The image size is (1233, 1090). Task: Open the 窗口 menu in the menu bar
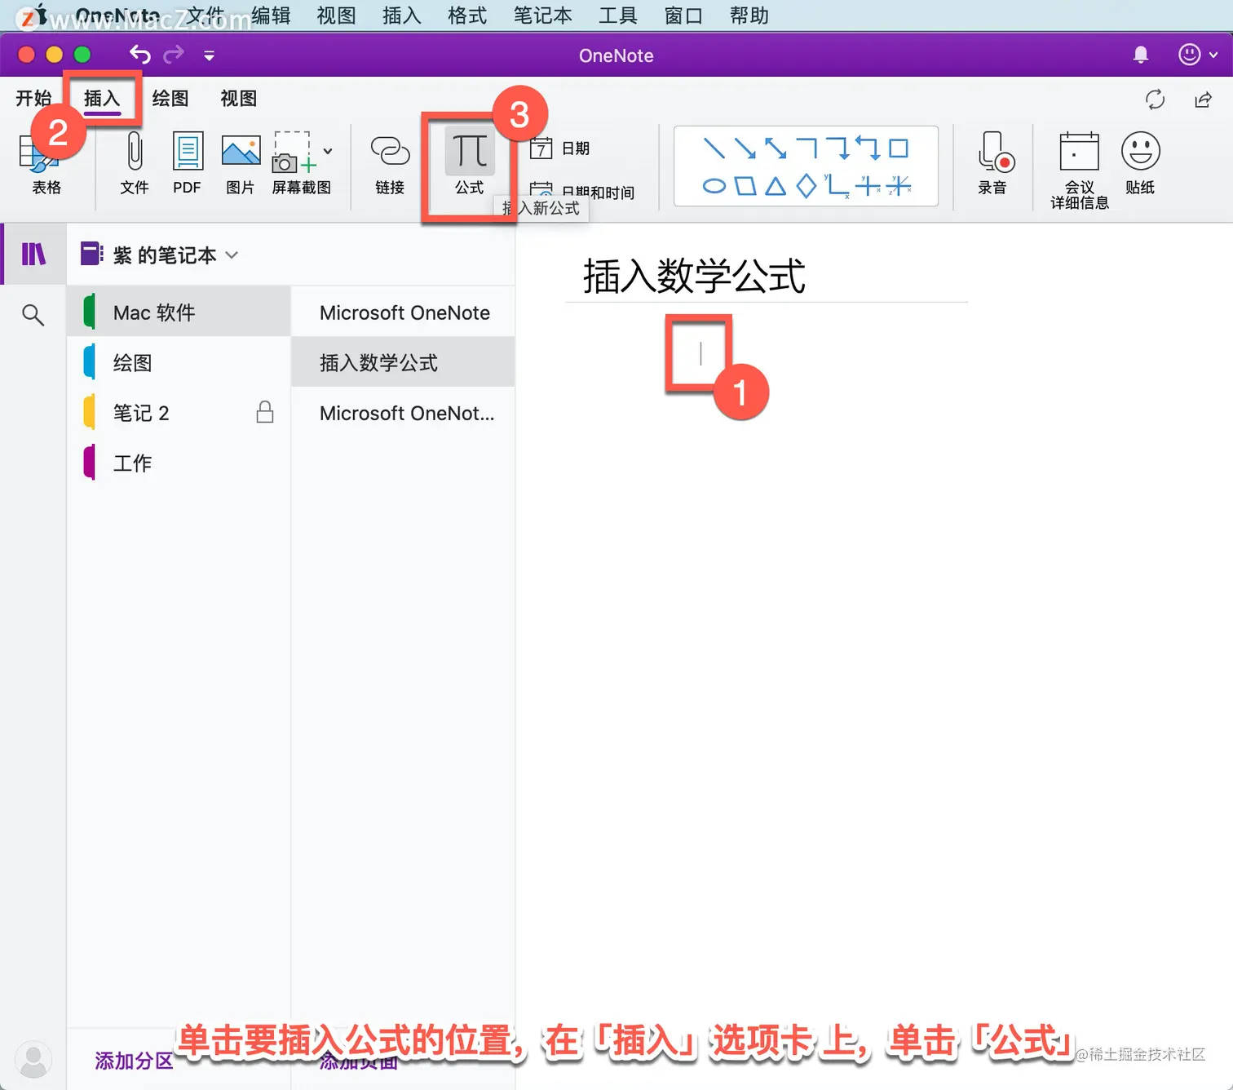(x=683, y=16)
